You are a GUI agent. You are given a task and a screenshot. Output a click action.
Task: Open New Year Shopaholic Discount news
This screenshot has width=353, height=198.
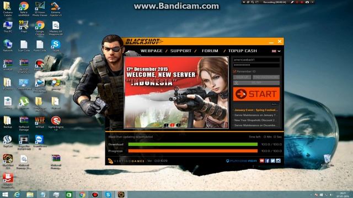tap(255, 120)
